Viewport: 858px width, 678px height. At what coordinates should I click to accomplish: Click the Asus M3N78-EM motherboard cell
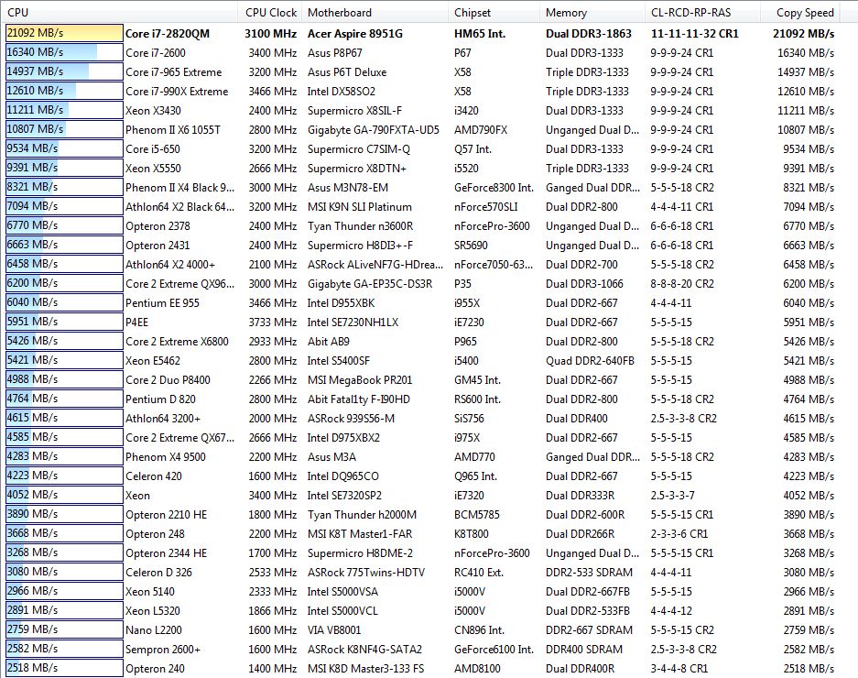(347, 187)
